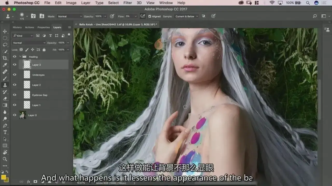Viewport: 332px width, 186px height.
Task: Click the Layer 0 thumbnail
Action: tap(23, 115)
